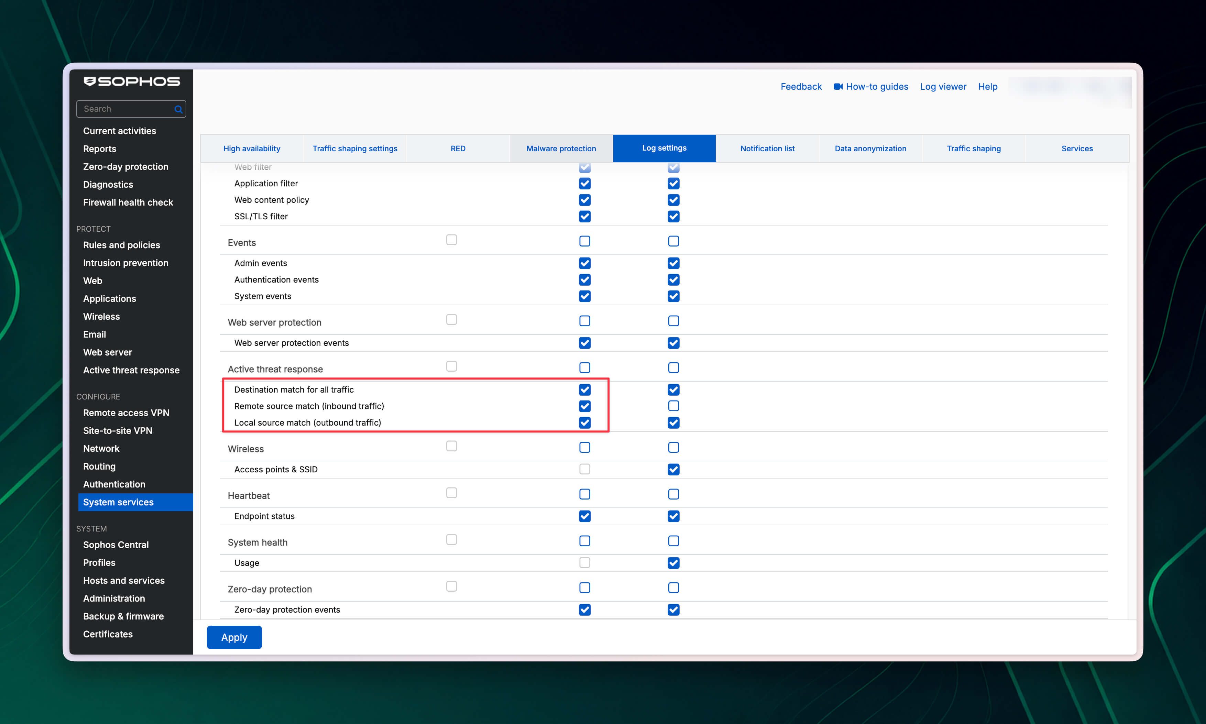This screenshot has height=724, width=1206.
Task: Switch to the Services tab
Action: pos(1077,148)
